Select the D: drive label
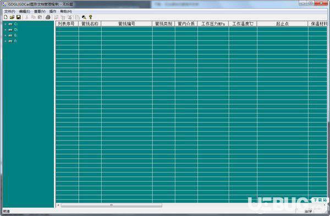 click(16, 30)
